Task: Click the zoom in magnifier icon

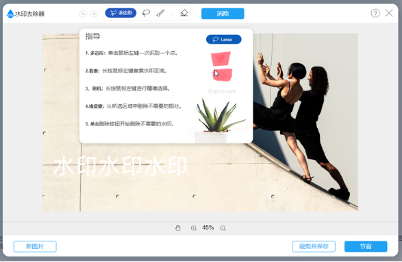Action: point(194,228)
